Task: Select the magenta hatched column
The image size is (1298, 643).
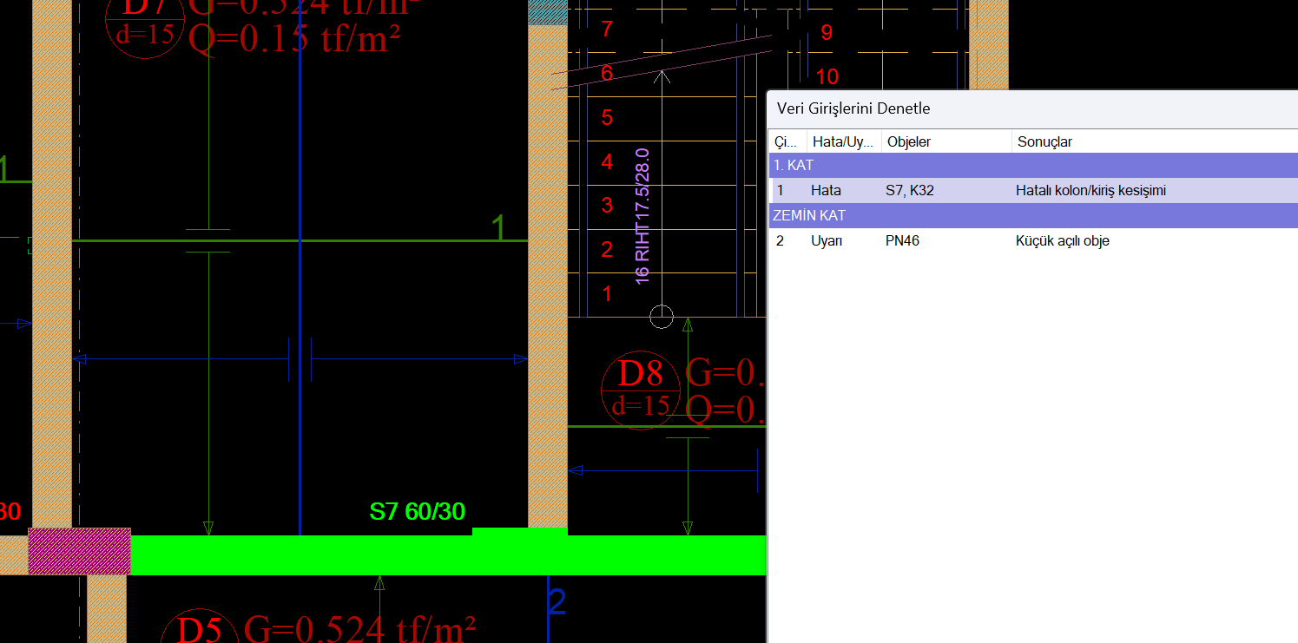Action: [x=80, y=551]
